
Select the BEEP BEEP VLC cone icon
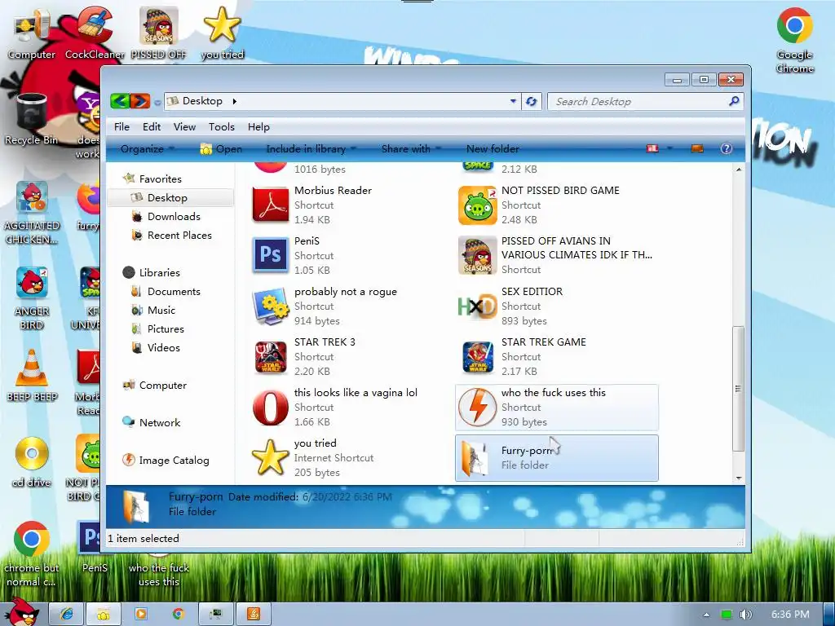point(32,375)
